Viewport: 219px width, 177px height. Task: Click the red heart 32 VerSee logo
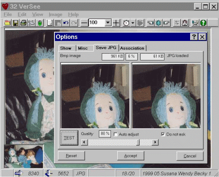tap(5, 6)
